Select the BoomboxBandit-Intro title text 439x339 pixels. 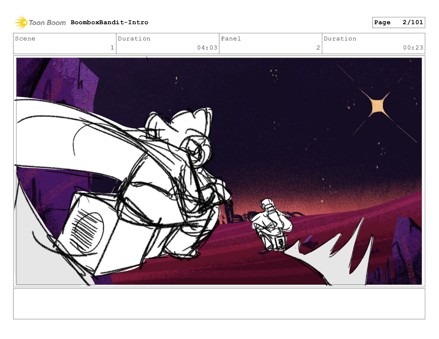[109, 22]
